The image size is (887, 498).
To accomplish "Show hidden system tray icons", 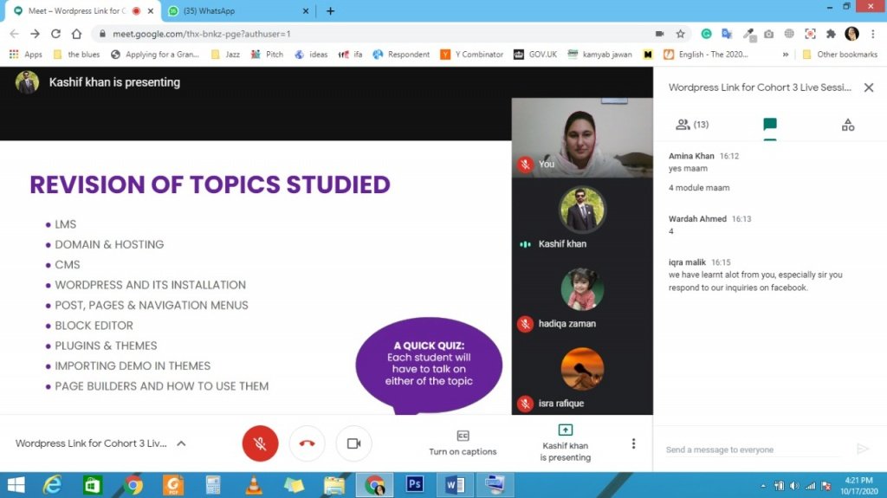I will 763,486.
